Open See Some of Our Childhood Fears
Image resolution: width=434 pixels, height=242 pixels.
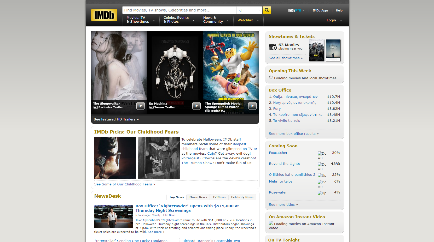(x=125, y=184)
